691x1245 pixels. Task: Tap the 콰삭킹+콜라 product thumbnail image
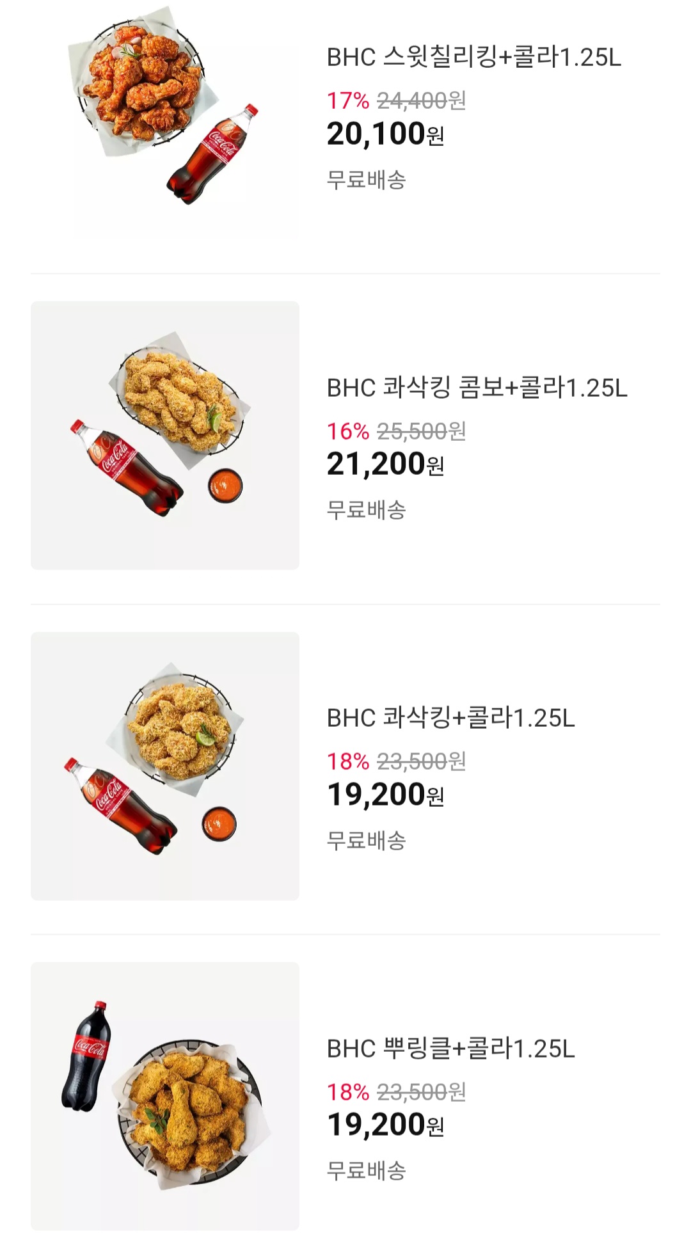[165, 766]
